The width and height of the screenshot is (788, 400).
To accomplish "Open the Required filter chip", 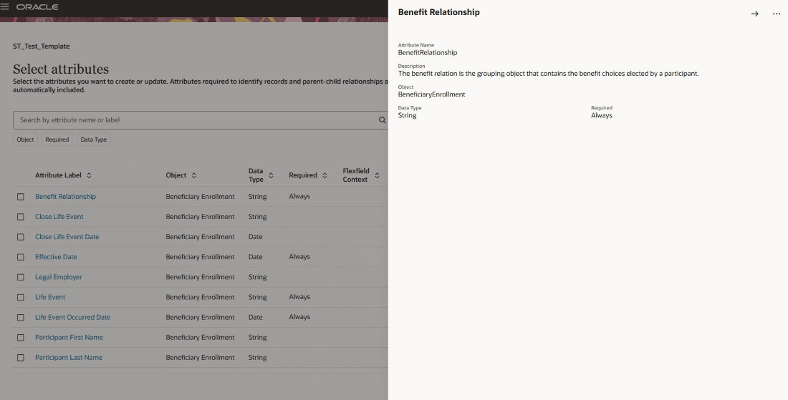I will coord(57,140).
